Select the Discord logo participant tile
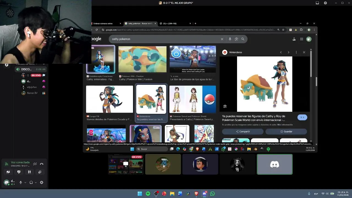Image resolution: width=352 pixels, height=198 pixels. click(275, 164)
